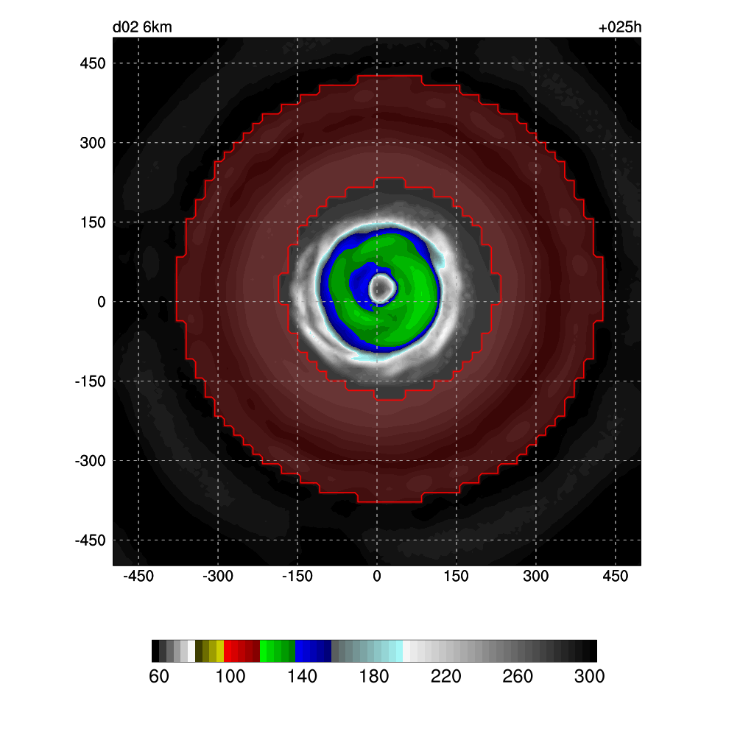Click the x-axis label '-450'

pos(138,576)
